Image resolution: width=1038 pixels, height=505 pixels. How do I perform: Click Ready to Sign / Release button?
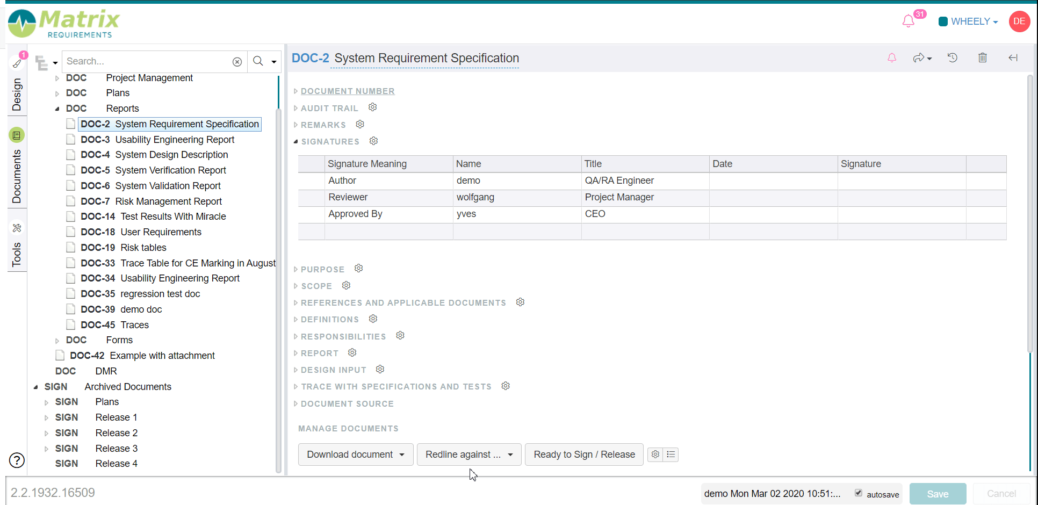tap(584, 454)
